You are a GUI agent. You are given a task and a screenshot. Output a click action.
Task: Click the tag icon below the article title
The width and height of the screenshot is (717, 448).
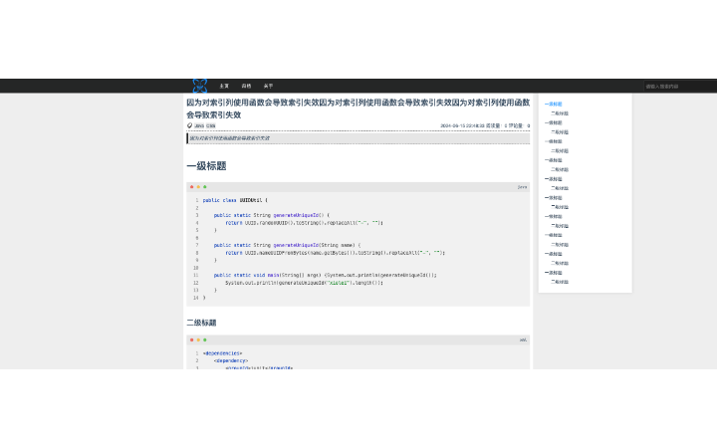(189, 125)
